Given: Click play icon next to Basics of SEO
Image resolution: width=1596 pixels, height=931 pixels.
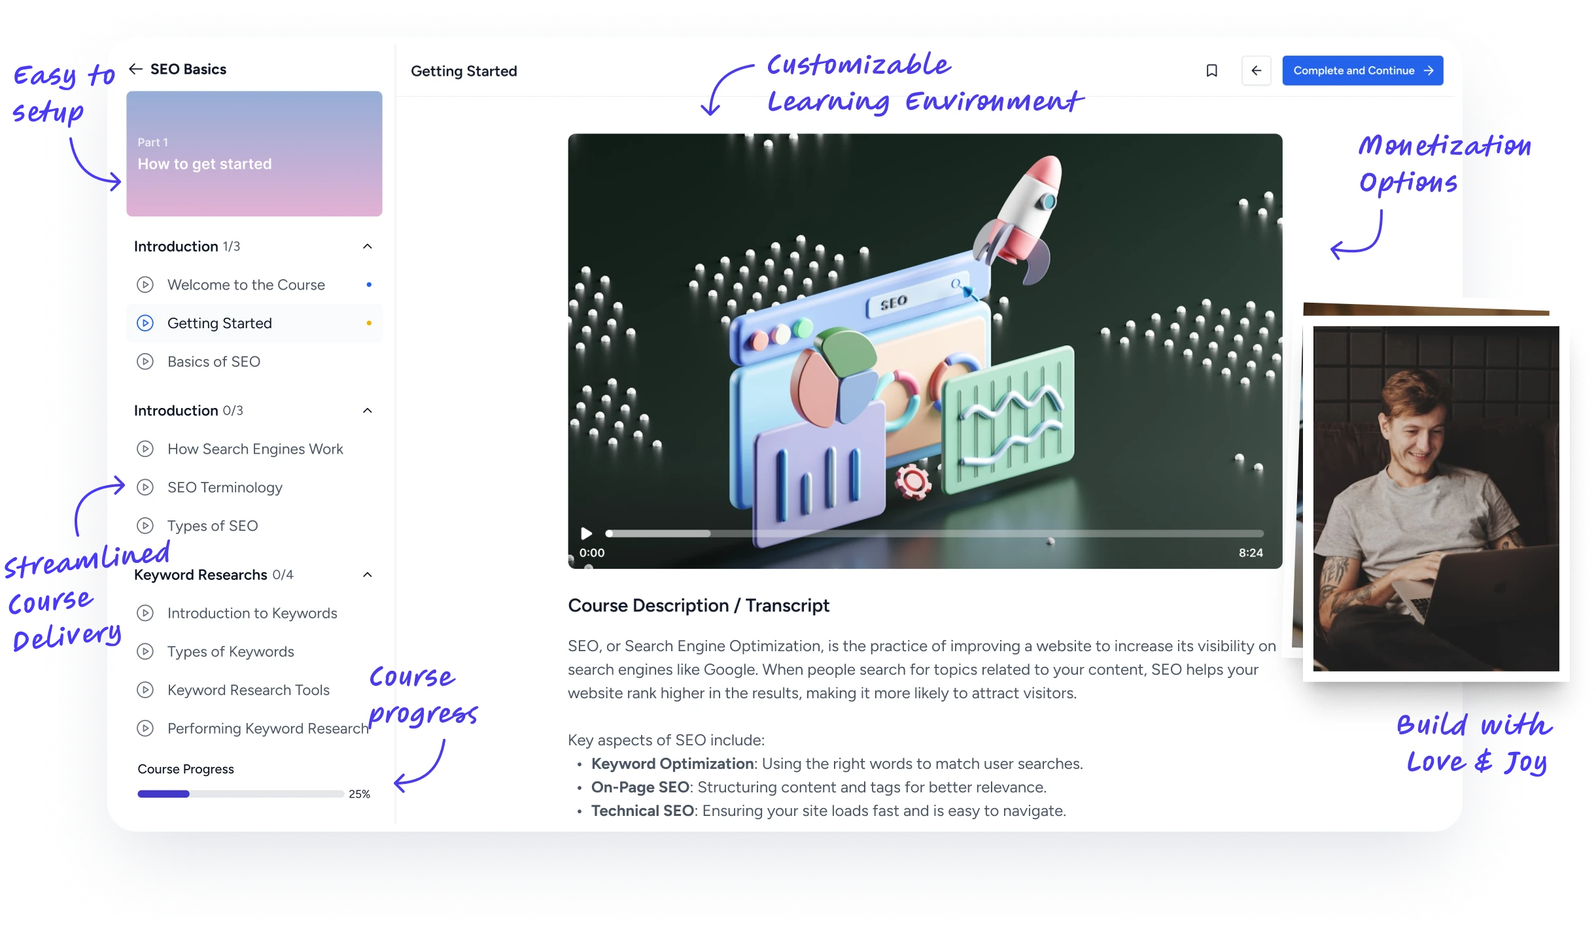Looking at the screenshot, I should [145, 362].
